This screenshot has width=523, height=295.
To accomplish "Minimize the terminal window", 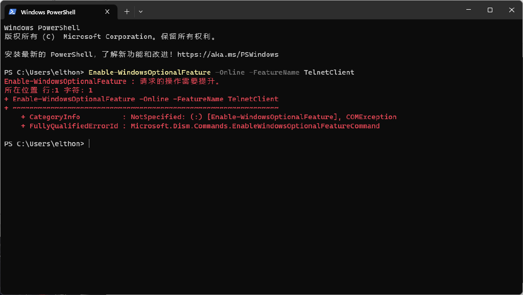I will tap(468, 10).
